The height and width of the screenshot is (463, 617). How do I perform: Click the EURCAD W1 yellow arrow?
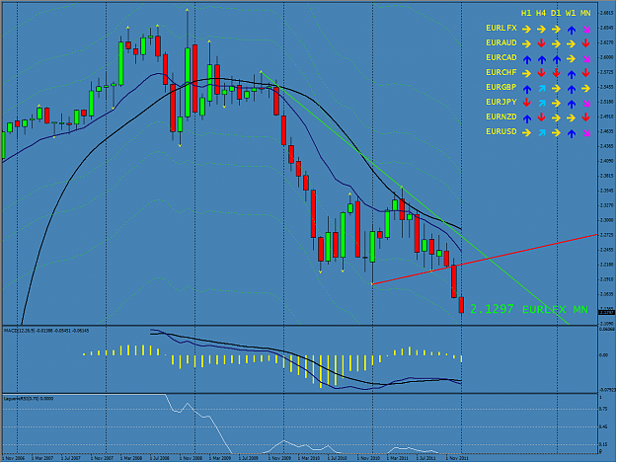pos(571,58)
